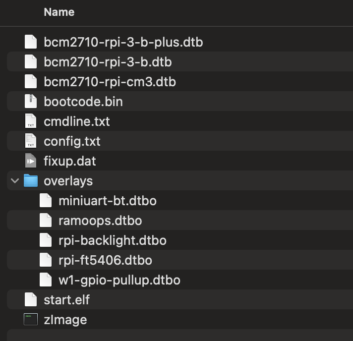
Task: Select the bootcode.bin archive file icon
Action: click(31, 101)
